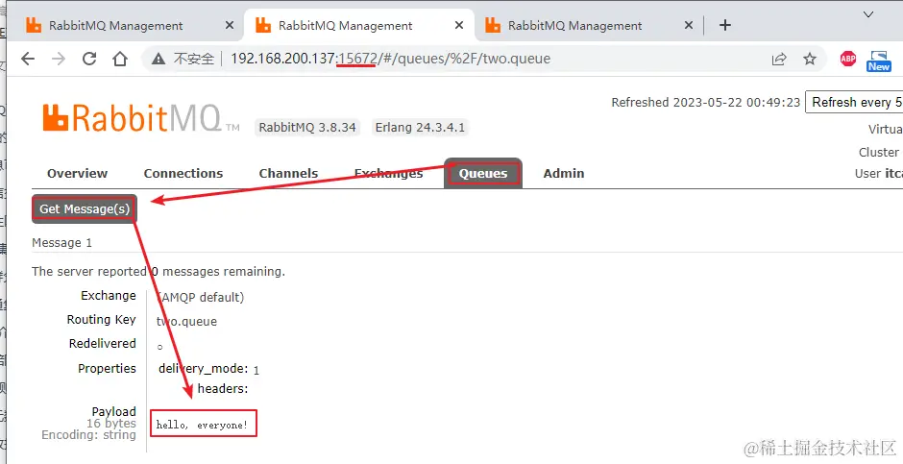Image resolution: width=903 pixels, height=464 pixels.
Task: Click the headers: property label
Action: point(223,388)
